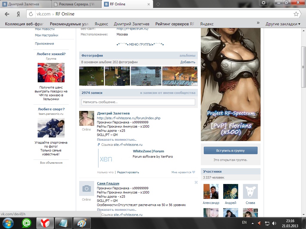This screenshot has width=306, height=229.
Task: Open Участники members header
Action: coord(212,171)
